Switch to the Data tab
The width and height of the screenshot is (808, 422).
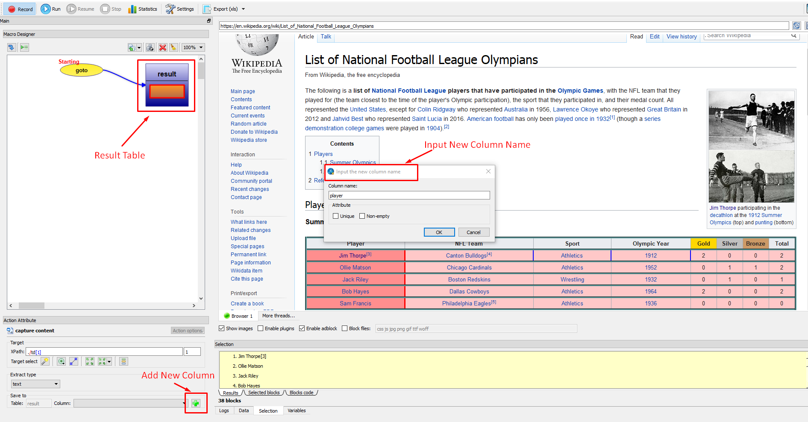coord(244,410)
